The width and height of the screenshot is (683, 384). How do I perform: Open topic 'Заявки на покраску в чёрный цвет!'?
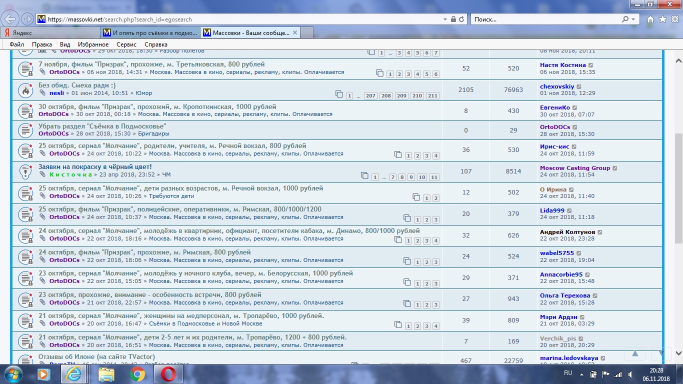(x=95, y=166)
